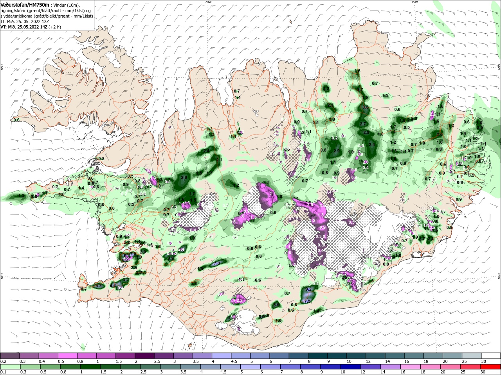
Task: Click the 4.3 value on Reykjanes peninsula
Action: (99, 286)
